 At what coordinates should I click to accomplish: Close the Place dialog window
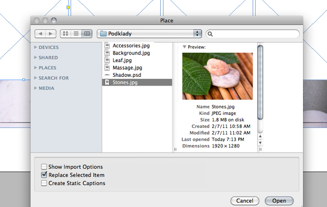(37, 20)
